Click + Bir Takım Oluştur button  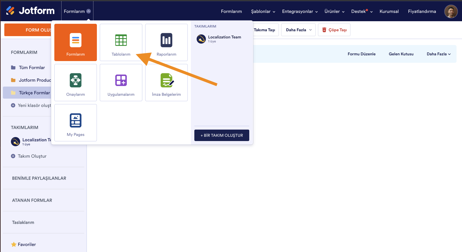pos(222,135)
